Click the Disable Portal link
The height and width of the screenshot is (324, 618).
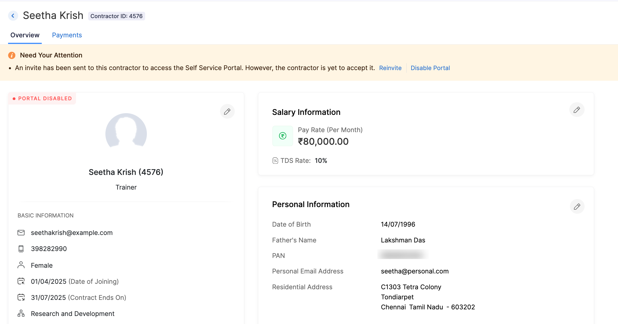click(430, 68)
